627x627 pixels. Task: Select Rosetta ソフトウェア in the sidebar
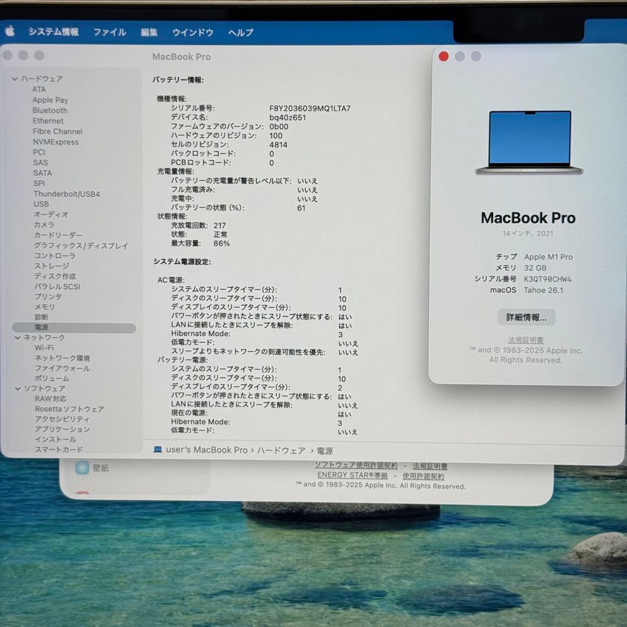(69, 409)
